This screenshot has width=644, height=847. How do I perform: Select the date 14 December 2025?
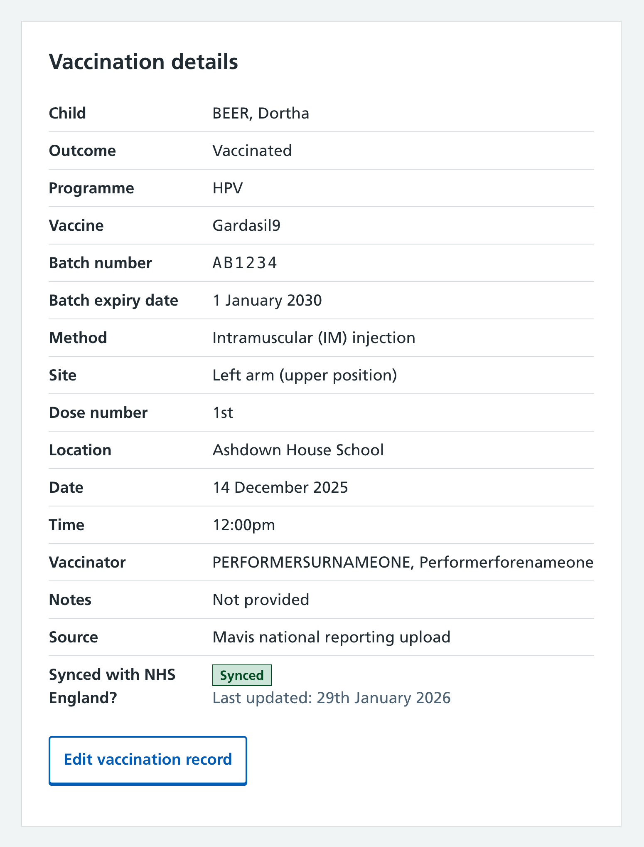pyautogui.click(x=280, y=487)
